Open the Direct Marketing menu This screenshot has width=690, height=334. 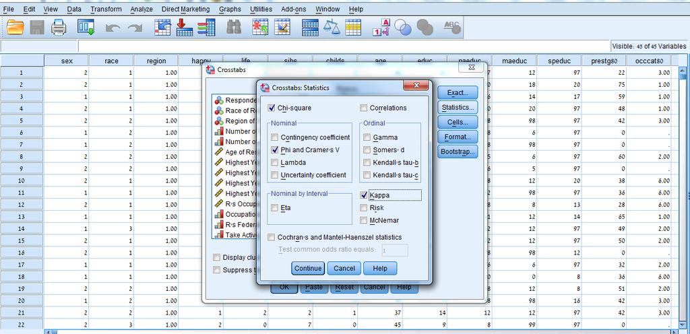[x=185, y=9]
